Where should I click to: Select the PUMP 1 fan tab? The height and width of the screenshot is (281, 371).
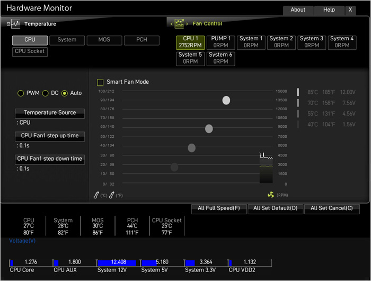pos(220,42)
